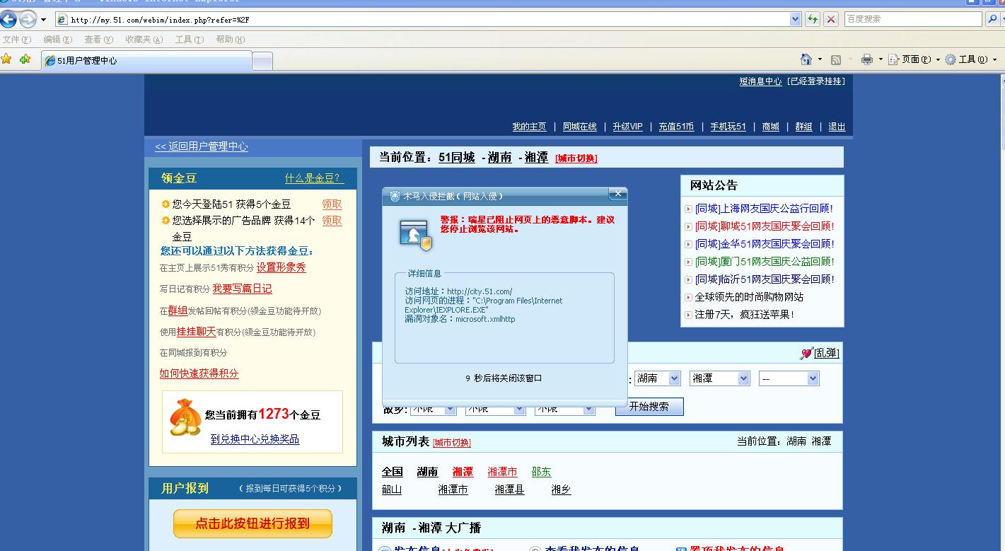Viewport: 1005px width, 551px height.
Task: Open the 全球领先的时尚购物网站 announcement
Action: [x=749, y=297]
